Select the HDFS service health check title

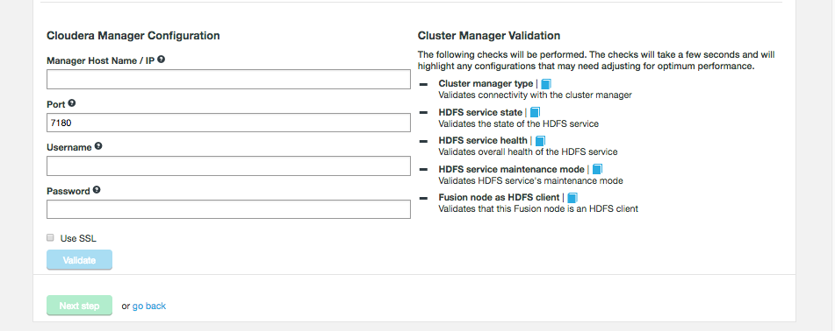(x=483, y=140)
